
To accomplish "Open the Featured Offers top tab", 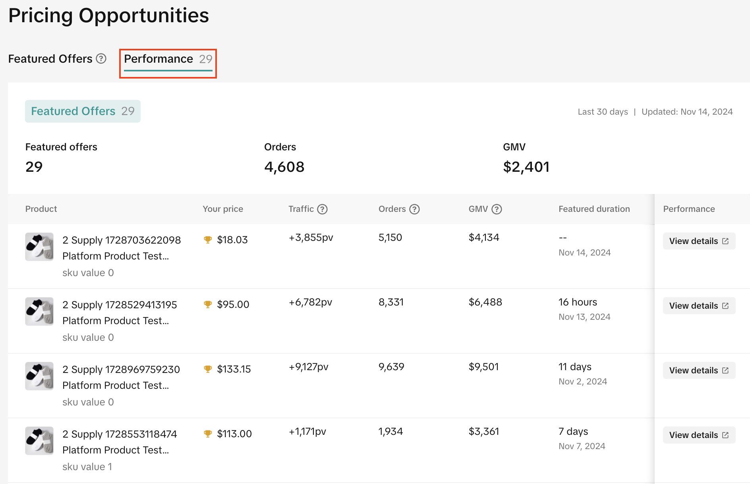I will [x=50, y=59].
